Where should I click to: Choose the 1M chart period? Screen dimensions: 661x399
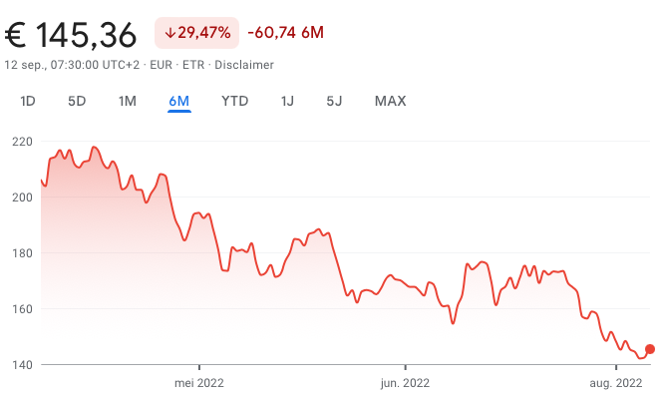(128, 101)
